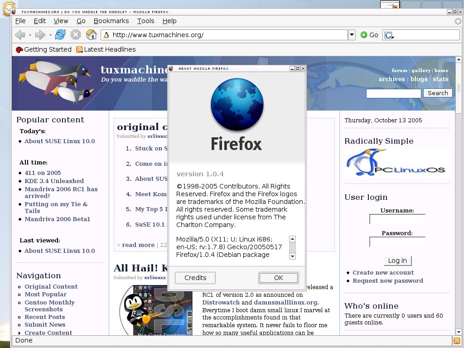Reload the page with the refresh icon
Screen dimensions: 464x348
coord(60,34)
